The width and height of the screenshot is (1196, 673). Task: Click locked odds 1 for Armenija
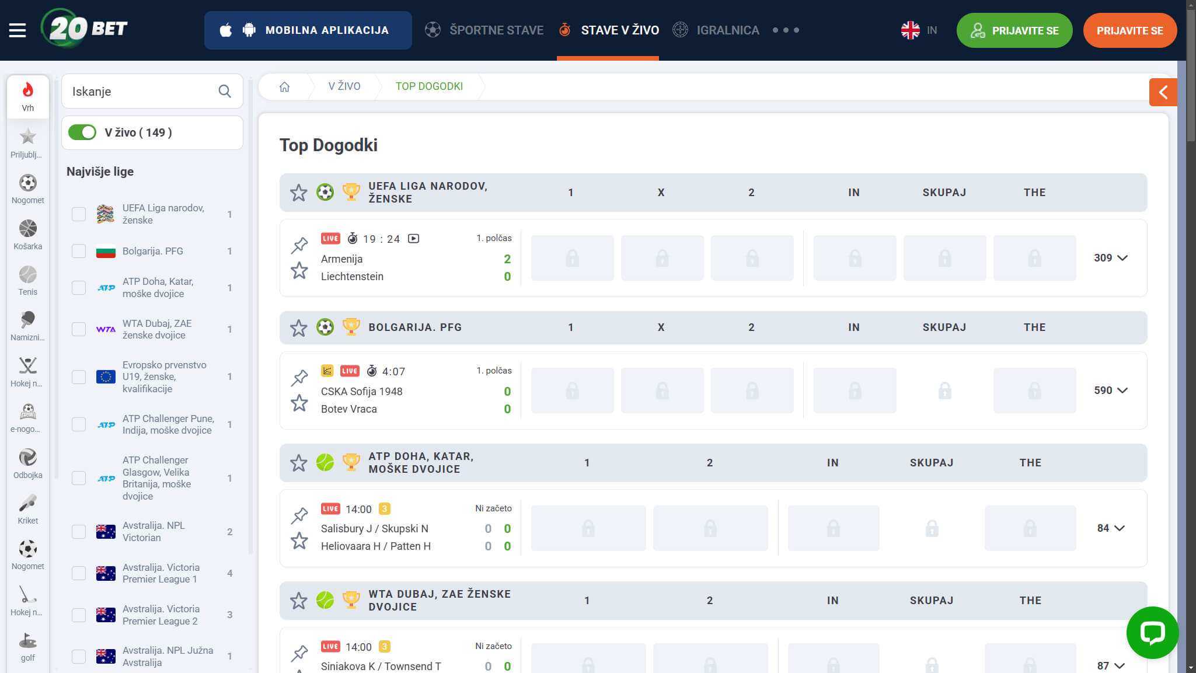(x=572, y=258)
